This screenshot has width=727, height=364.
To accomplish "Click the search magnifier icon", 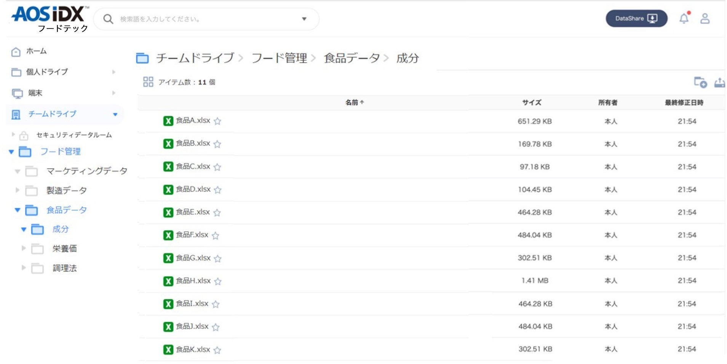I will 108,19.
